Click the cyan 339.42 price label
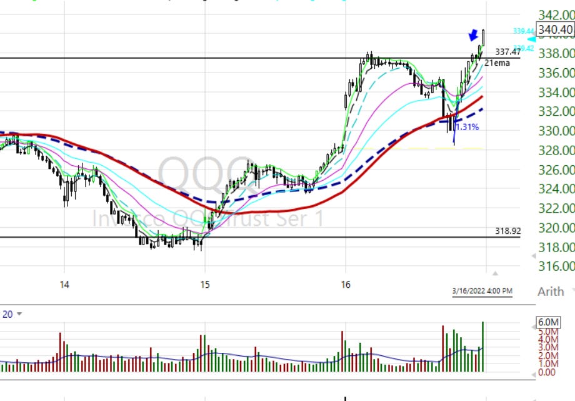Image resolution: width=575 pixels, height=401 pixels. (x=523, y=48)
